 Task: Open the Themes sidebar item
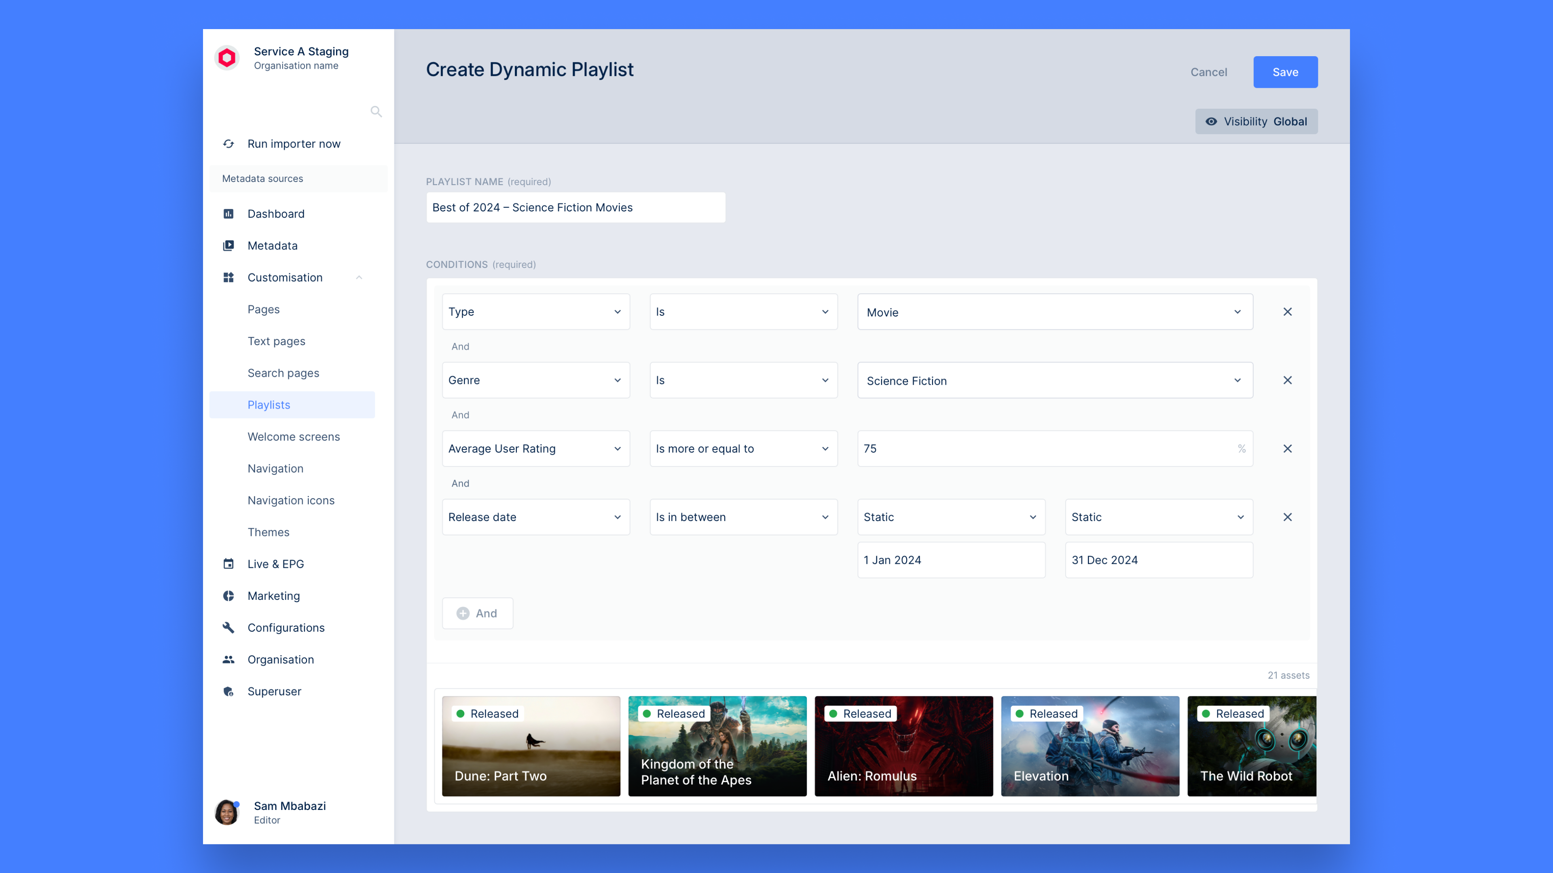(x=268, y=532)
